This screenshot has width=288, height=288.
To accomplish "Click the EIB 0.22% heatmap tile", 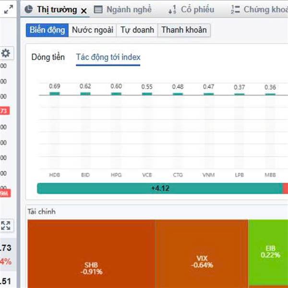I will [268, 252].
